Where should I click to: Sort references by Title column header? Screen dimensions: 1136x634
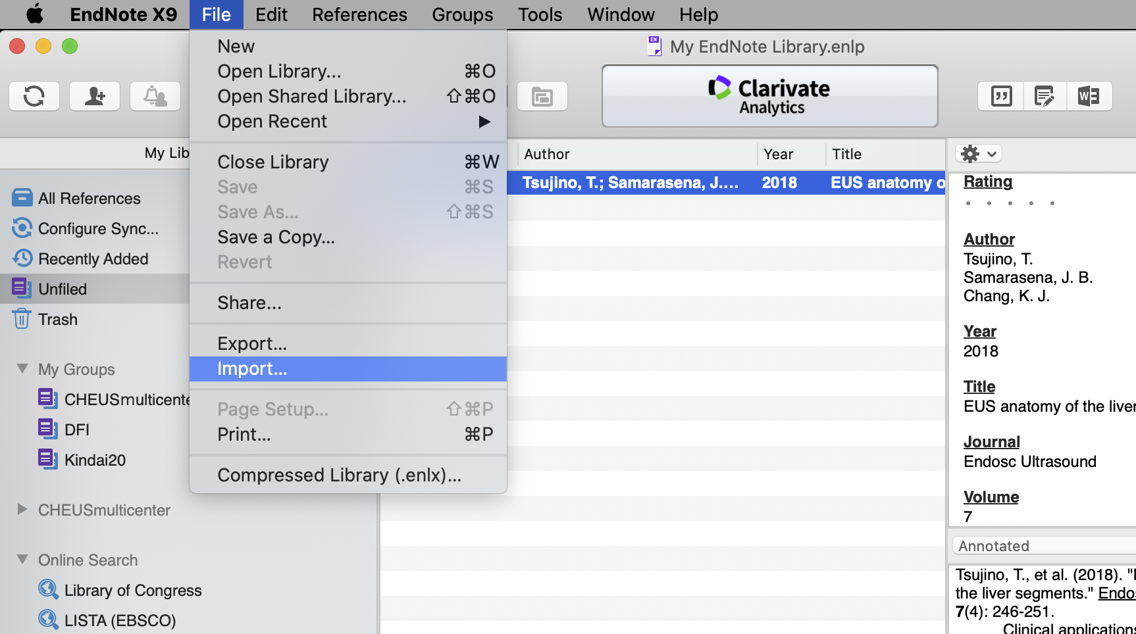(x=885, y=154)
